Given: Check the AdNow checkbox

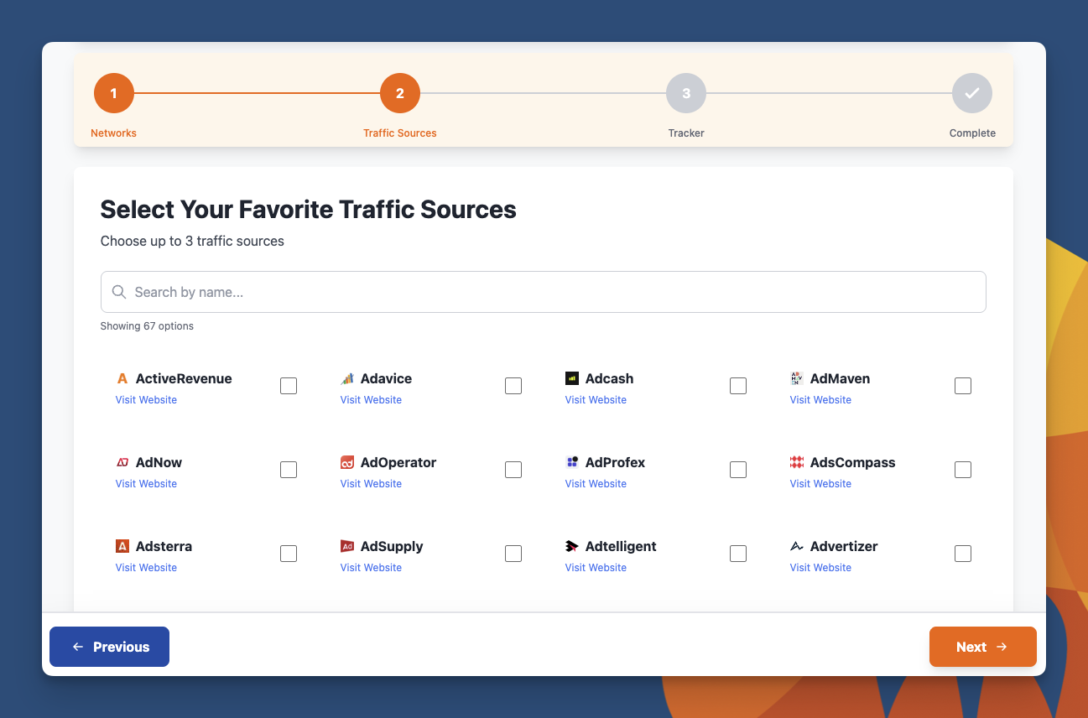Looking at the screenshot, I should click(x=289, y=470).
